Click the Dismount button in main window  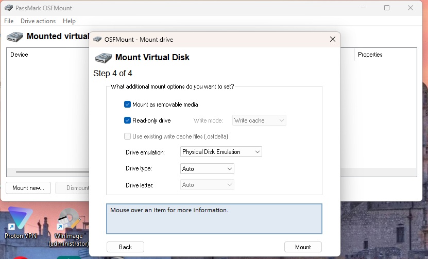coord(72,188)
